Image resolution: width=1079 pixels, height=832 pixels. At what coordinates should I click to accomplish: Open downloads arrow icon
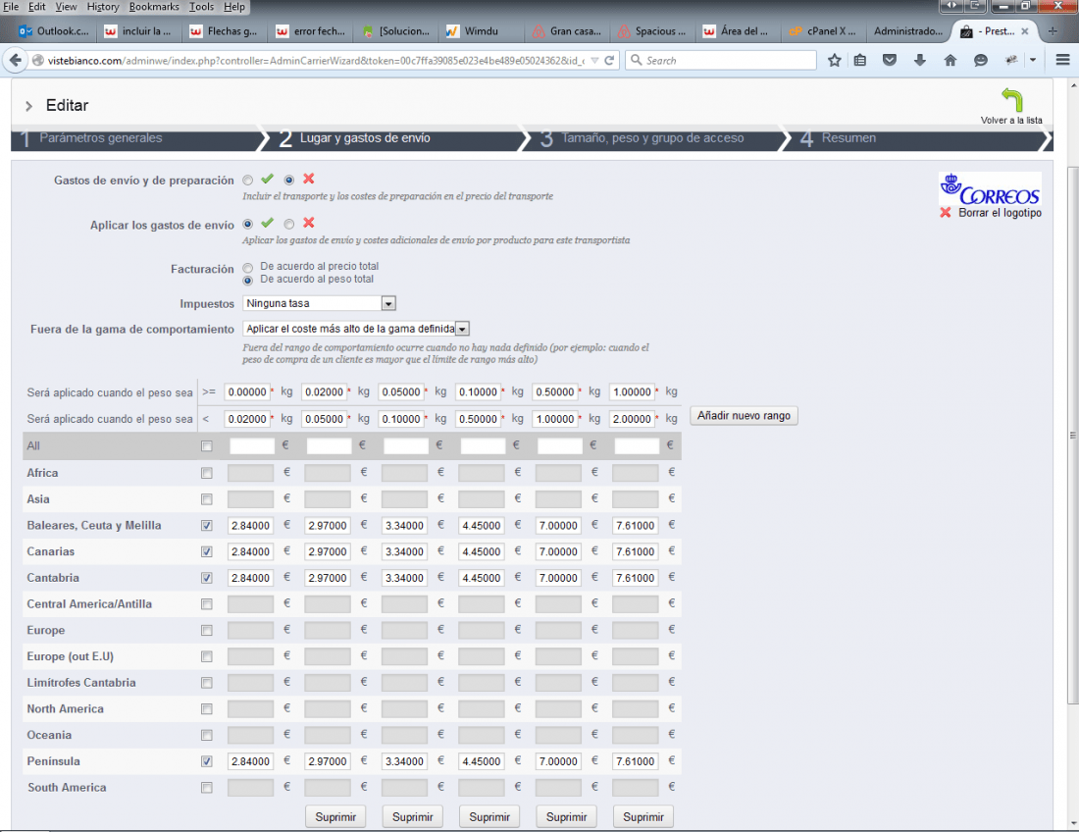tap(920, 61)
